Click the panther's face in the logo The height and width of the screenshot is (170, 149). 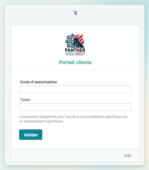pos(74,42)
